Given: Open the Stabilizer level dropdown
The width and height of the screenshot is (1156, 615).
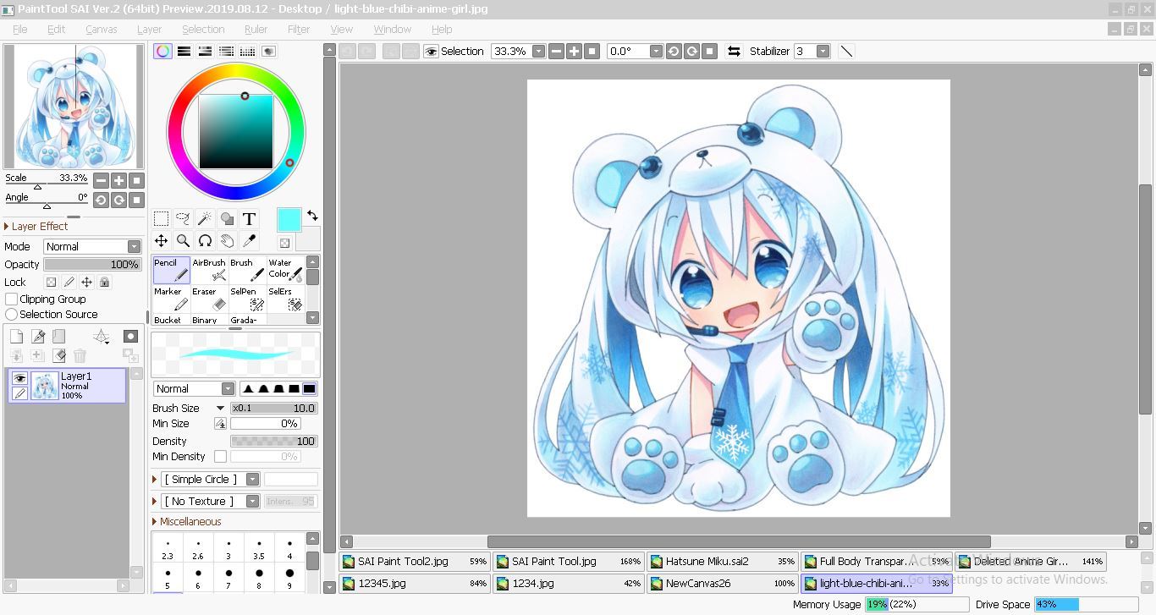Looking at the screenshot, I should click(822, 51).
